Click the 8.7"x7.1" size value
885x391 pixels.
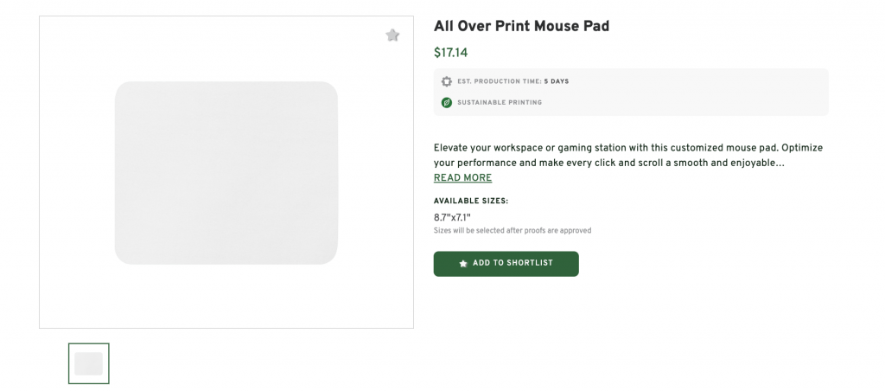(x=452, y=217)
